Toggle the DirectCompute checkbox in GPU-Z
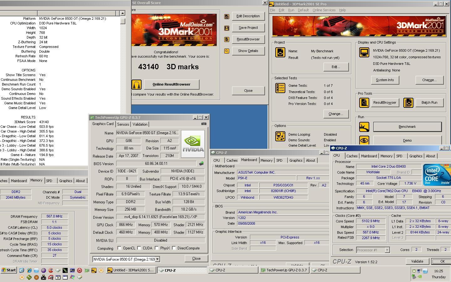The width and height of the screenshot is (451, 282). tap(174, 248)
